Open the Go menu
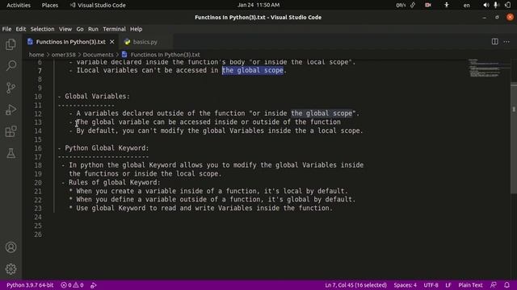Viewport: 517px width, 290px height. pos(80,29)
